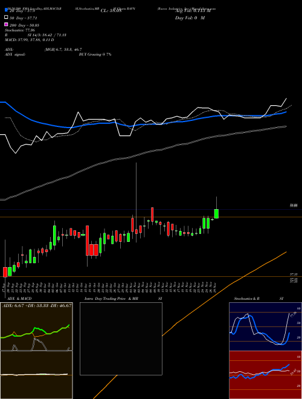Image resolution: width=302 pixels, height=399 pixels.
Task: Click the 57.38 price label on the right axis
Action: click(294, 274)
